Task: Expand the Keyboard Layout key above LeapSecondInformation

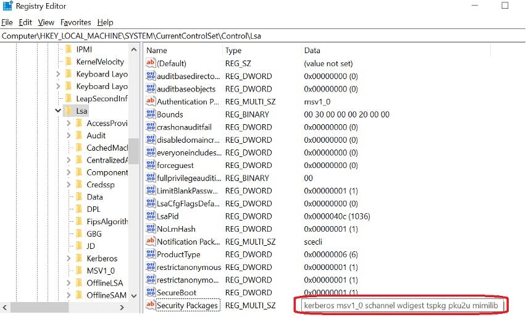Action: pyautogui.click(x=58, y=86)
